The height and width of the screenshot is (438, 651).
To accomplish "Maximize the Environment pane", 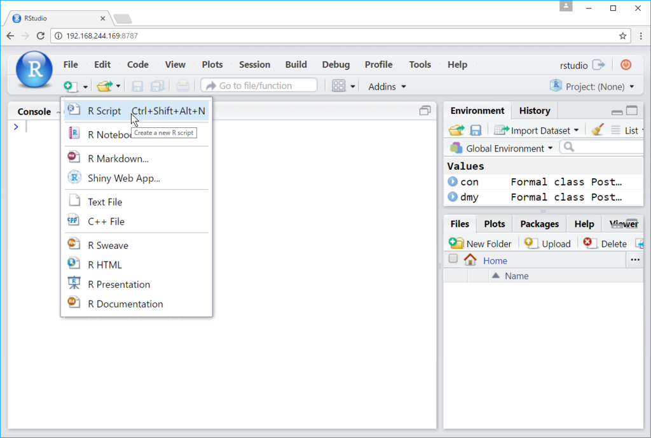I will point(632,111).
